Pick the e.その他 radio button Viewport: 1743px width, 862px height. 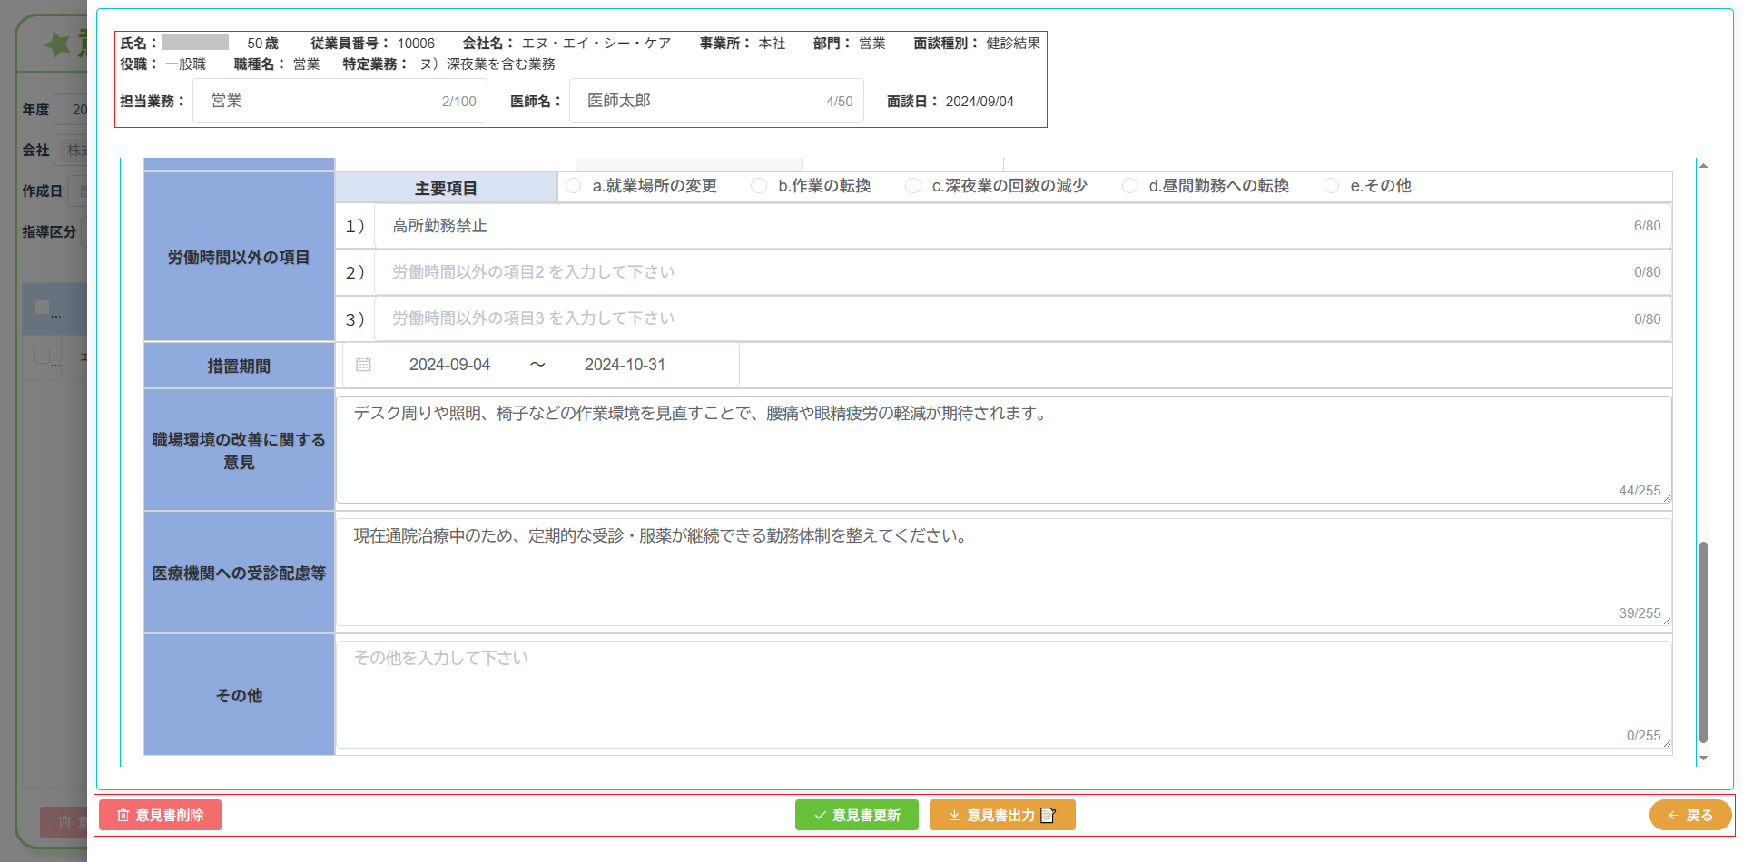tap(1332, 186)
